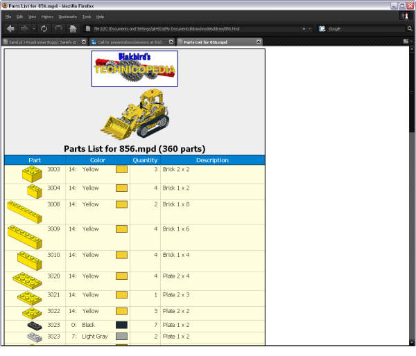Image resolution: width=416 pixels, height=356 pixels.
Task: Click the Firefox icon in title bar
Action: [4, 6]
